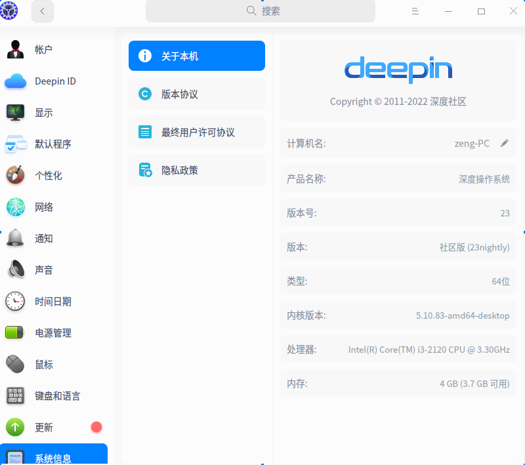Open the 通知 bell icon
This screenshot has height=465, width=525.
point(15,238)
